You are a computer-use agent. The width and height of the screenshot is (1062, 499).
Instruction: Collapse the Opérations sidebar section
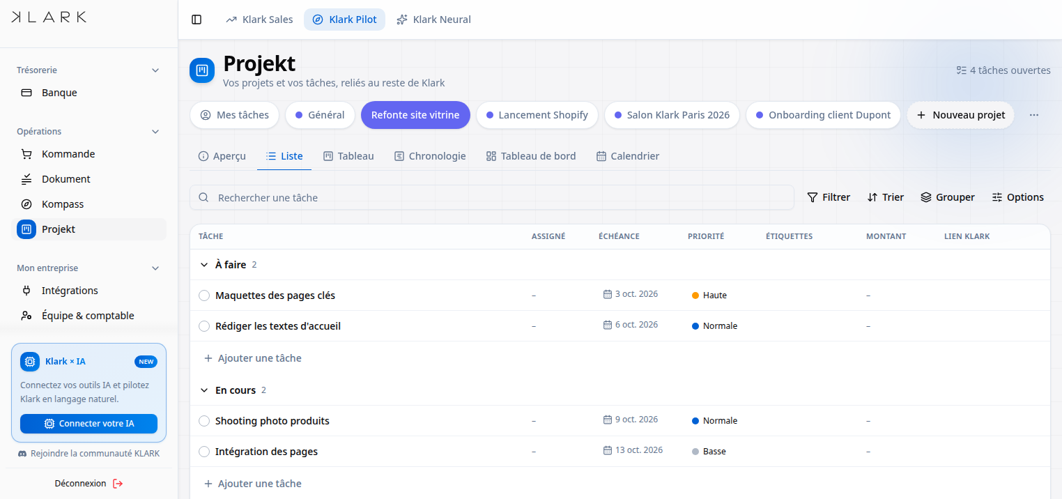point(155,132)
